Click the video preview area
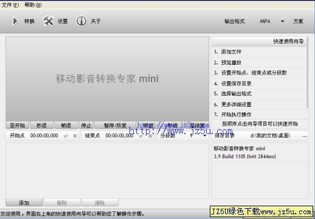The height and width of the screenshot is (219, 315). point(107,79)
